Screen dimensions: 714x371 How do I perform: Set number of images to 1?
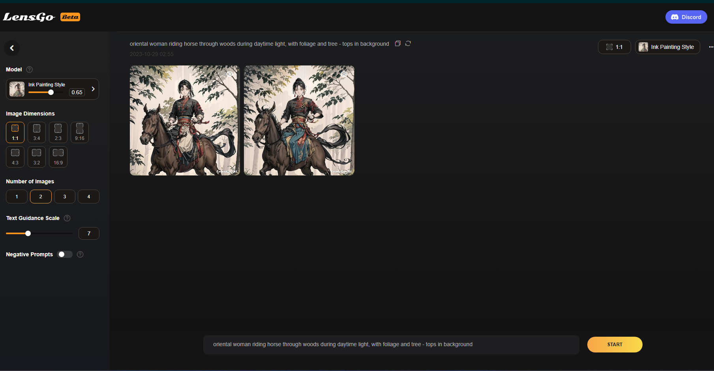(x=17, y=196)
